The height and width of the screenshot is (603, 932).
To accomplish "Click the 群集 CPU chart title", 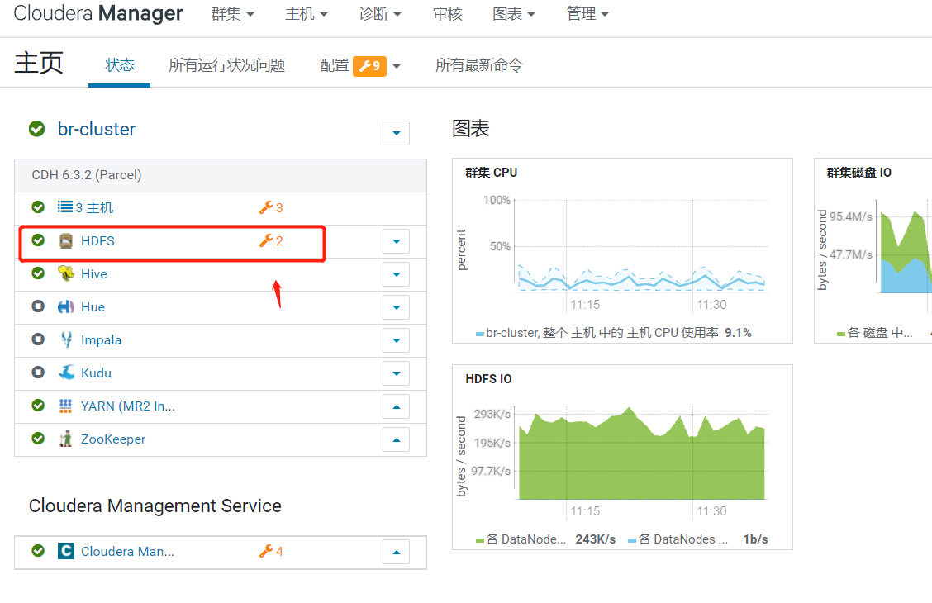I will [491, 173].
